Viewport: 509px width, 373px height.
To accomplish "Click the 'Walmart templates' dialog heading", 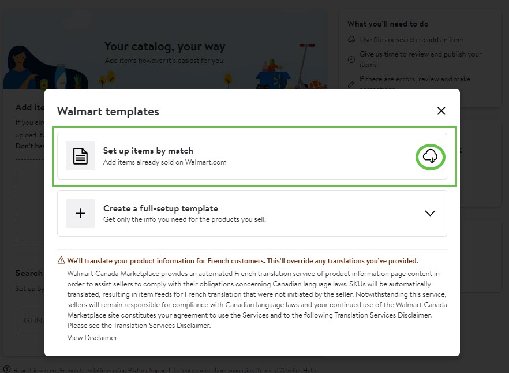I will [x=108, y=111].
